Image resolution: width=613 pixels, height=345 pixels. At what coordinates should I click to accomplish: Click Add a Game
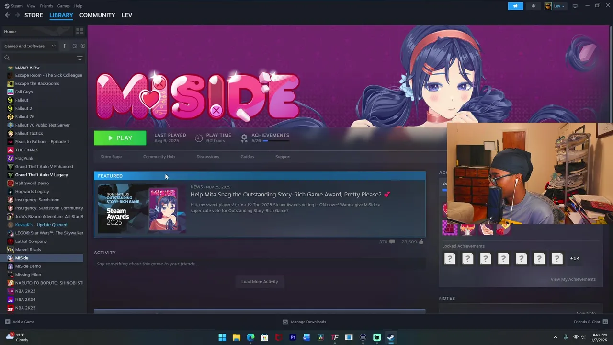[x=20, y=322]
